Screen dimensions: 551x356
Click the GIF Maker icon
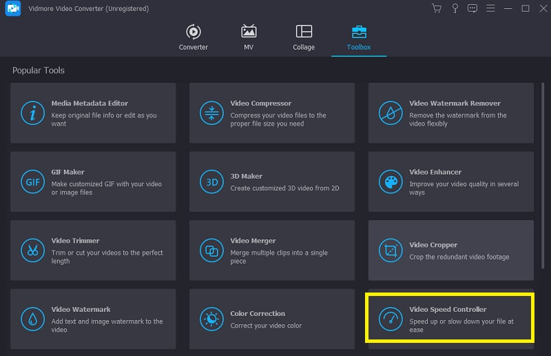tap(32, 182)
